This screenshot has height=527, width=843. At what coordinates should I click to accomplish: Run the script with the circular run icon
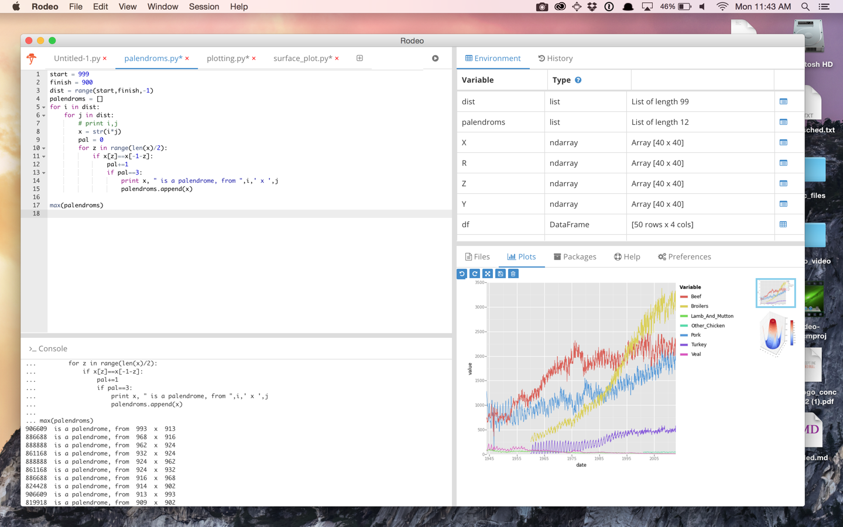435,58
